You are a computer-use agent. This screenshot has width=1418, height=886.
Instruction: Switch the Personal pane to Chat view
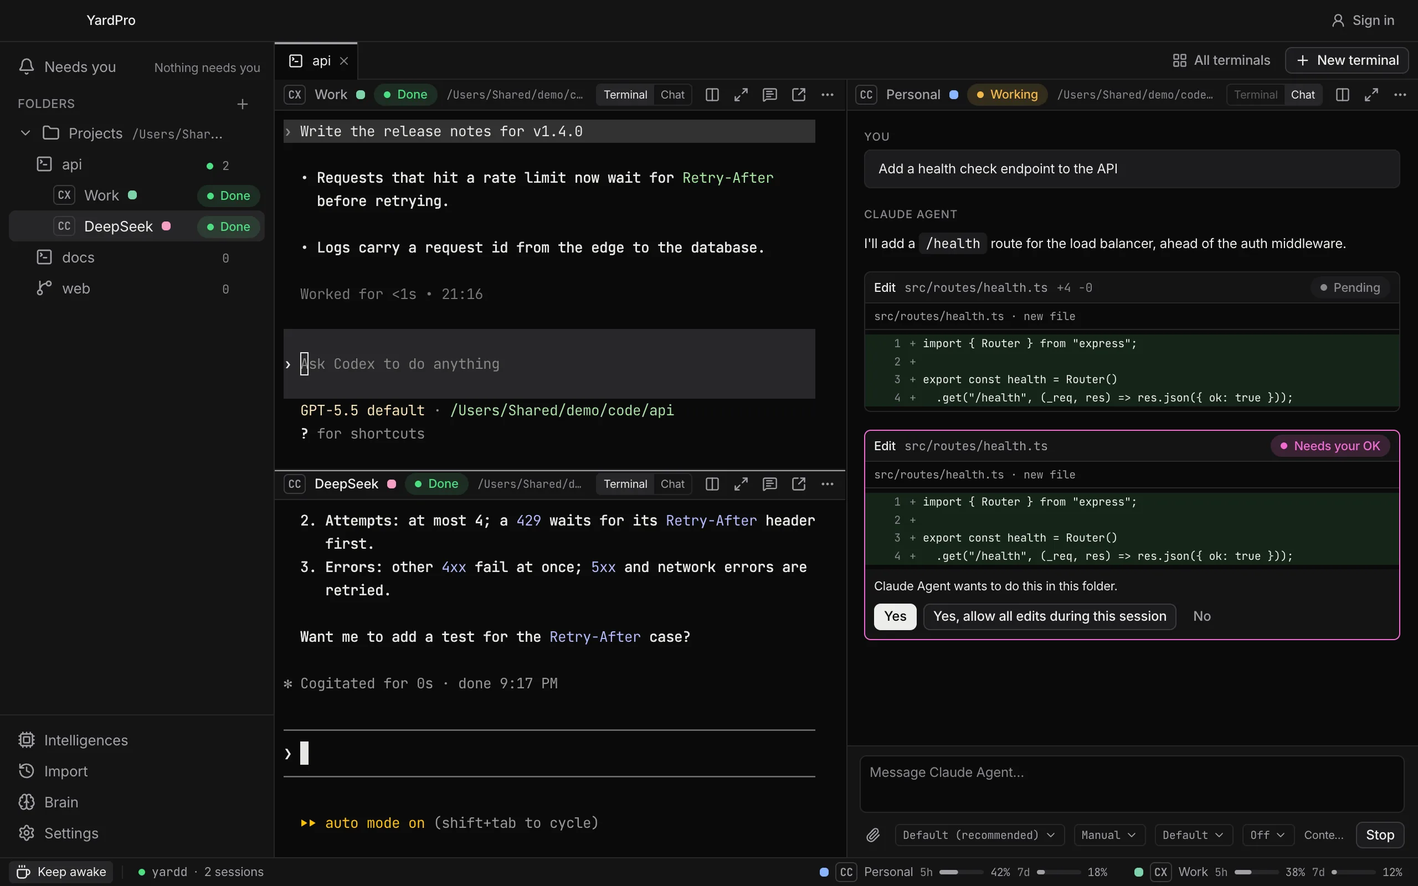pyautogui.click(x=1303, y=95)
